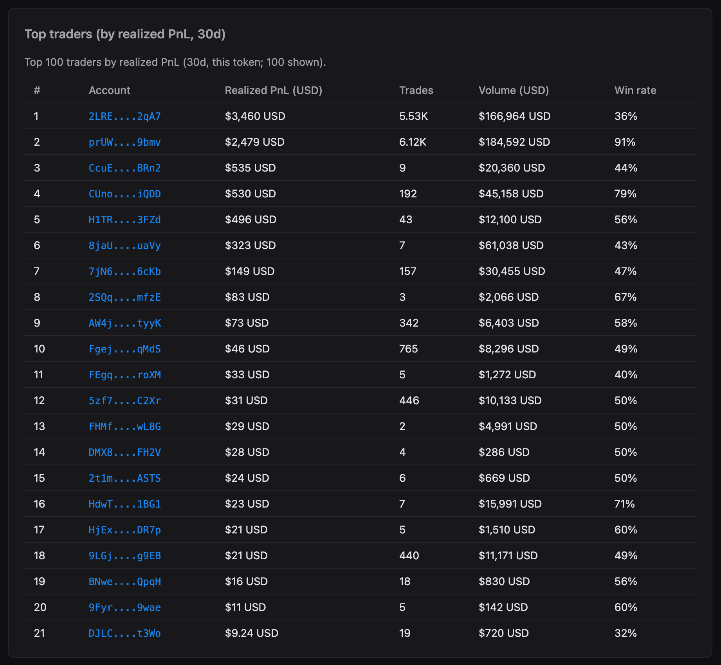Screen dimensions: 721x665
Task: Select the 71% win rate cell
Action: pos(624,504)
